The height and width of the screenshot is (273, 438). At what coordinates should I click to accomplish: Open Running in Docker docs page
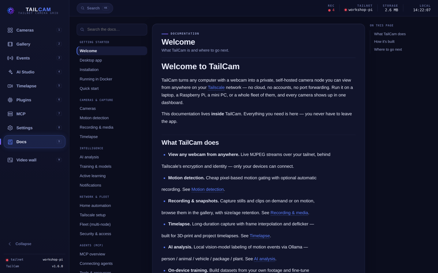[112, 79]
